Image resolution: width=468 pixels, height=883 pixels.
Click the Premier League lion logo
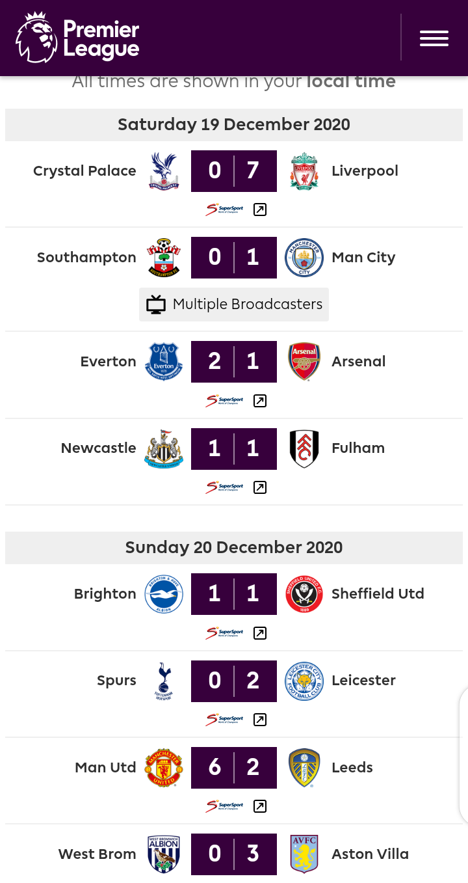pos(37,38)
